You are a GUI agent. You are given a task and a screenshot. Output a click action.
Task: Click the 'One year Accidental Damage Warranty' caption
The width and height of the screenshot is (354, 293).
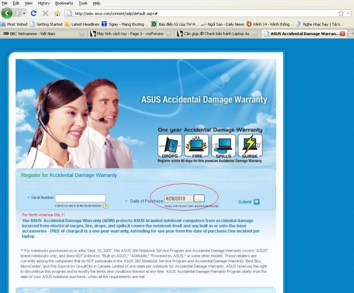(210, 130)
